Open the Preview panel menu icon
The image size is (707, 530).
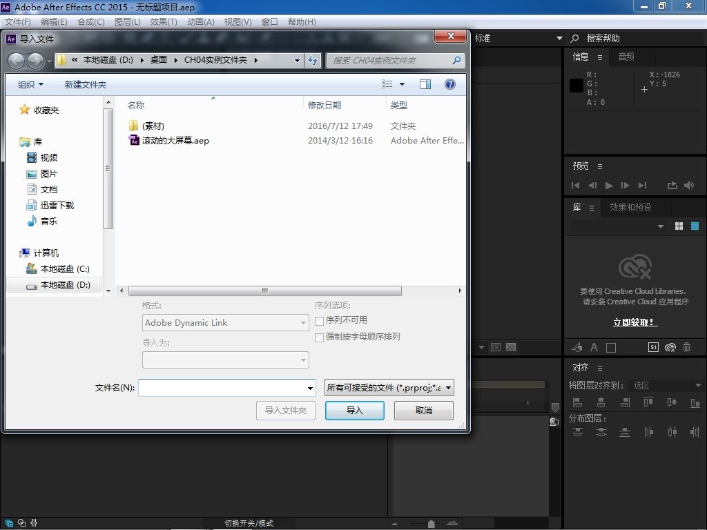600,167
